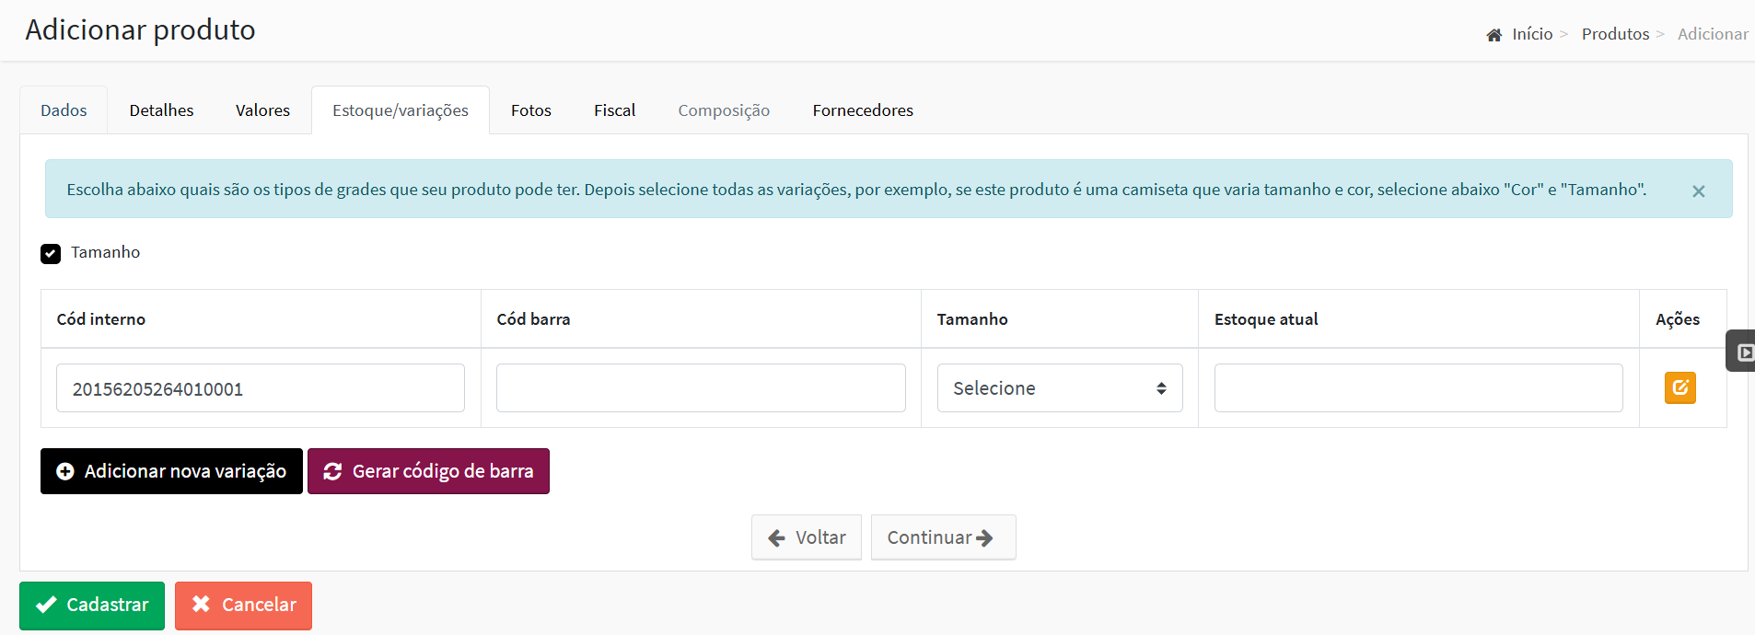Image resolution: width=1755 pixels, height=635 pixels.
Task: Select the Estoque/variações tab
Action: 401,110
